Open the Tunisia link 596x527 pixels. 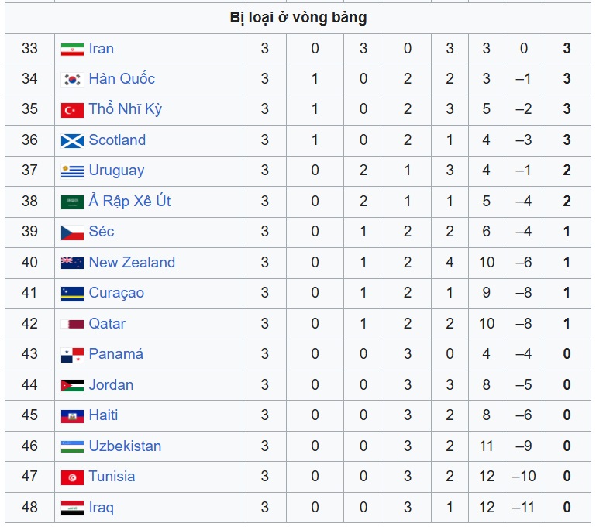pos(112,477)
